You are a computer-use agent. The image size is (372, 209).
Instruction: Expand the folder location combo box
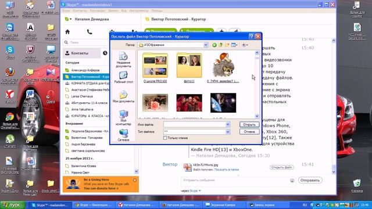coord(206,45)
